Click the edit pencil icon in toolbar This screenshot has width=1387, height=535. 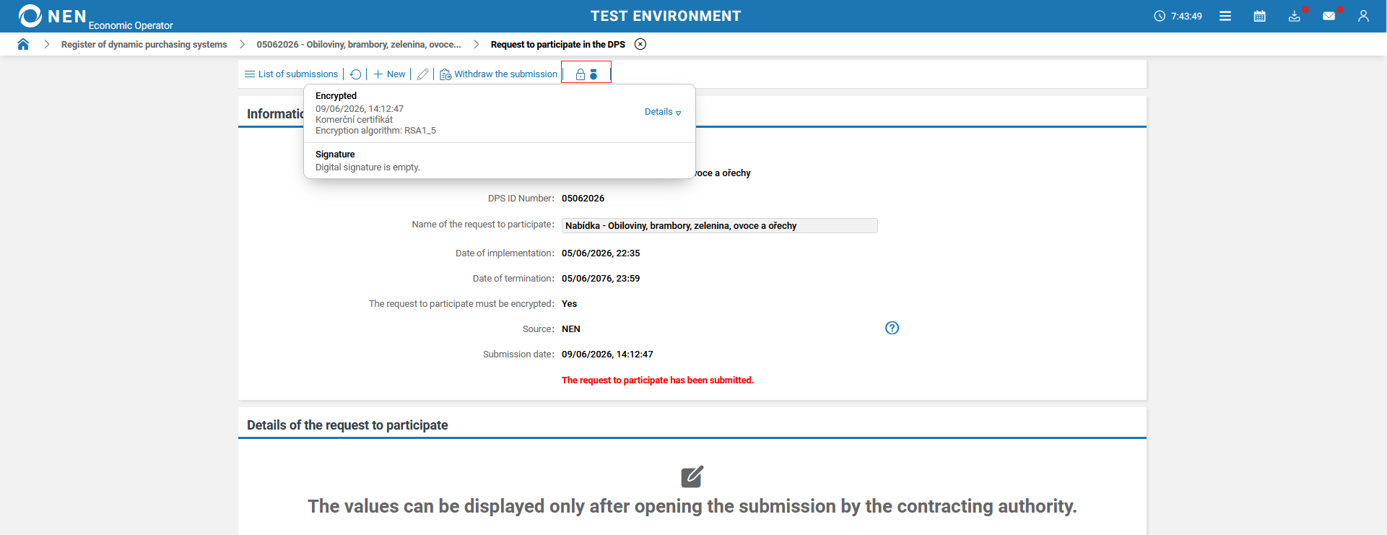coord(423,74)
